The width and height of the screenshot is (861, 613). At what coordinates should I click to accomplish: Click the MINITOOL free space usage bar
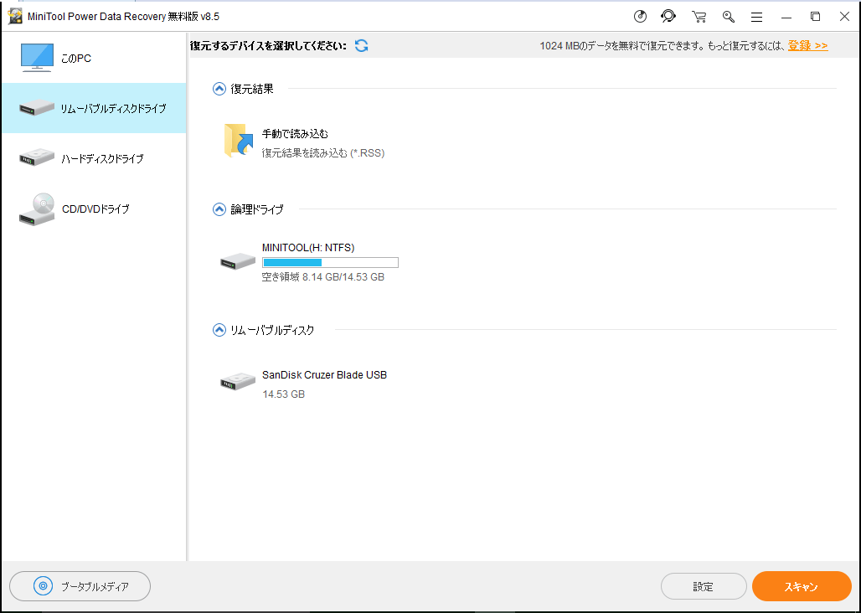tap(330, 262)
